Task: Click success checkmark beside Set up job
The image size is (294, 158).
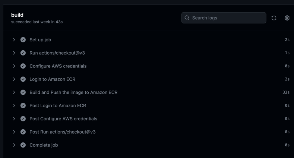Action: (23, 40)
